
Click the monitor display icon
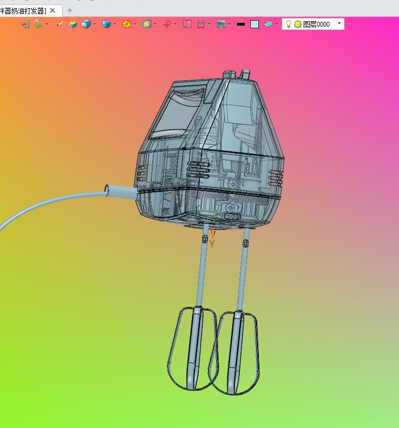[x=221, y=24]
